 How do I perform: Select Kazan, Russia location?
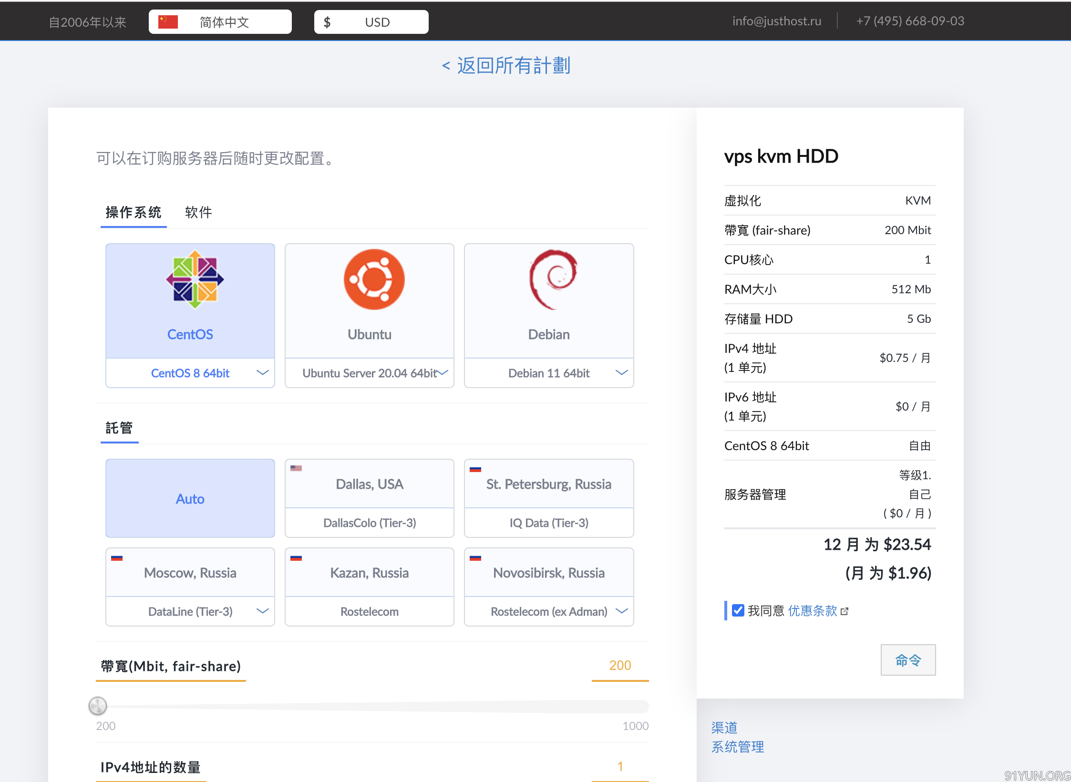click(370, 573)
